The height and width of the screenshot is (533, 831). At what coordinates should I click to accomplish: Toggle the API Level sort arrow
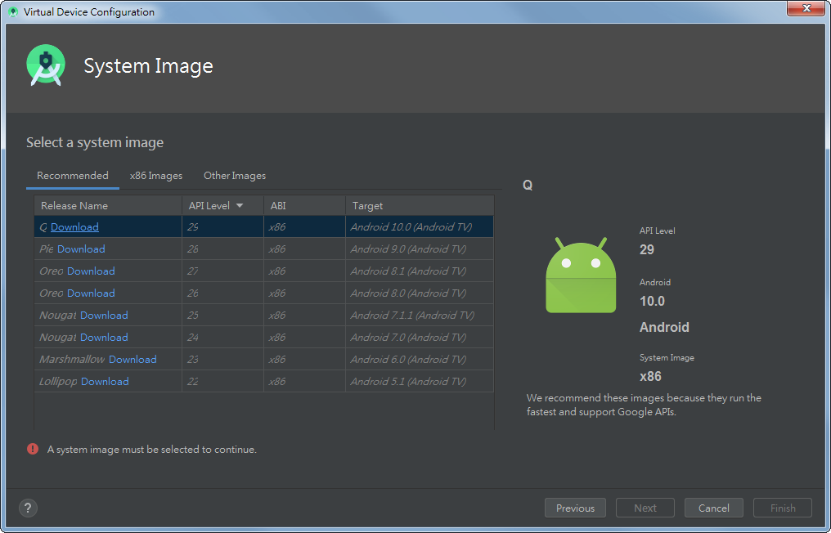(240, 205)
